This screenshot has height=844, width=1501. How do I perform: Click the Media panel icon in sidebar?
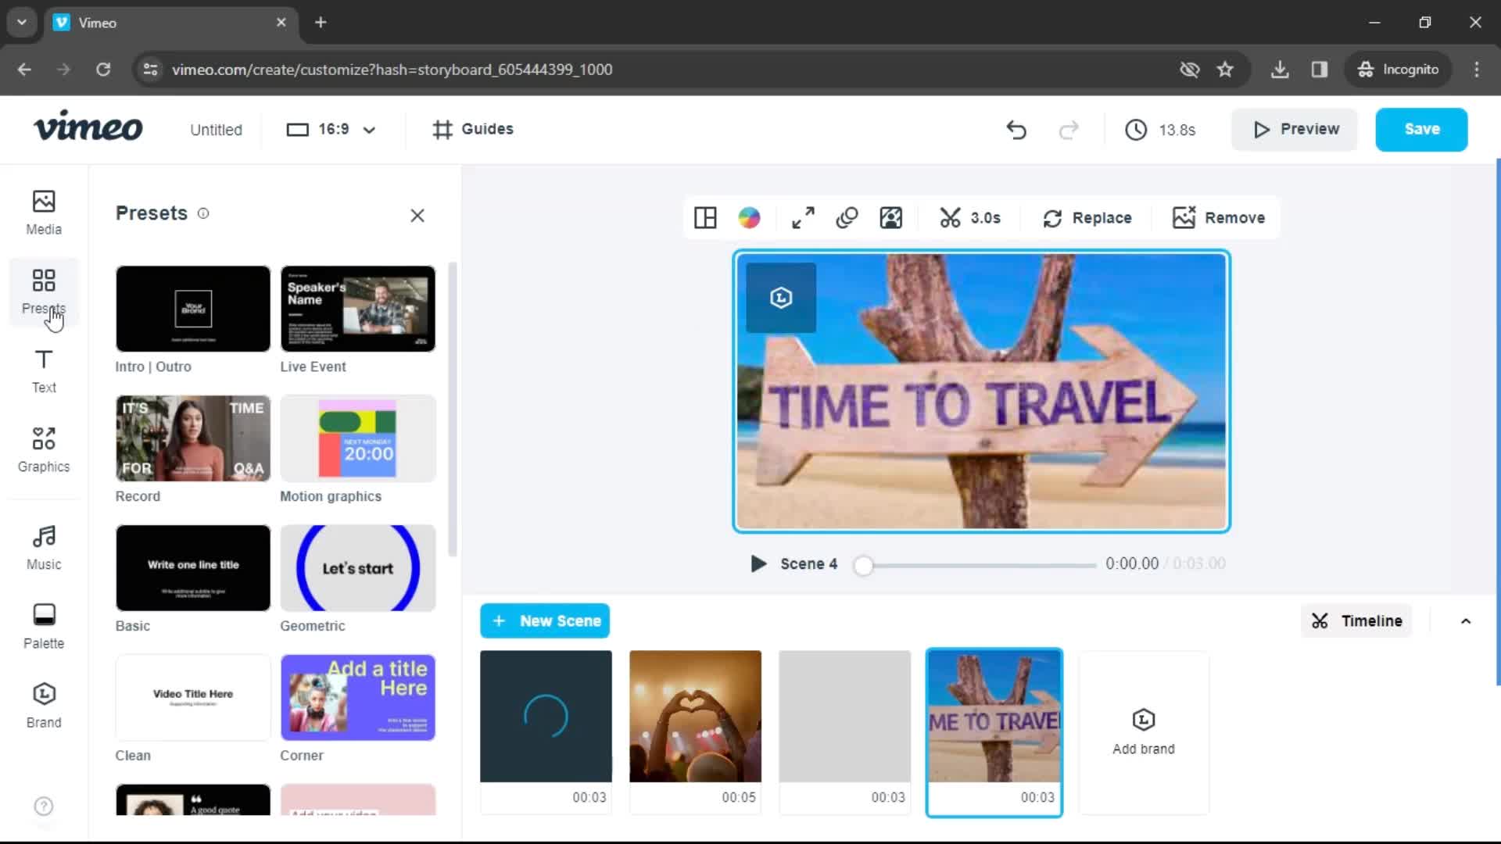[x=43, y=211]
